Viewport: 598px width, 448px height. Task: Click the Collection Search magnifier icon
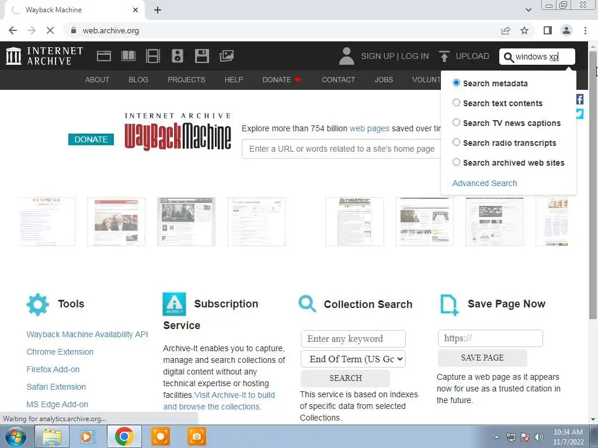coord(307,304)
